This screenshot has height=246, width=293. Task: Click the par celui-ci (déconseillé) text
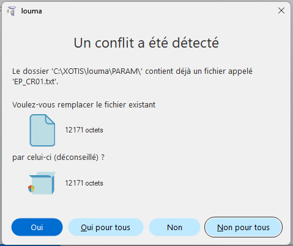58,157
